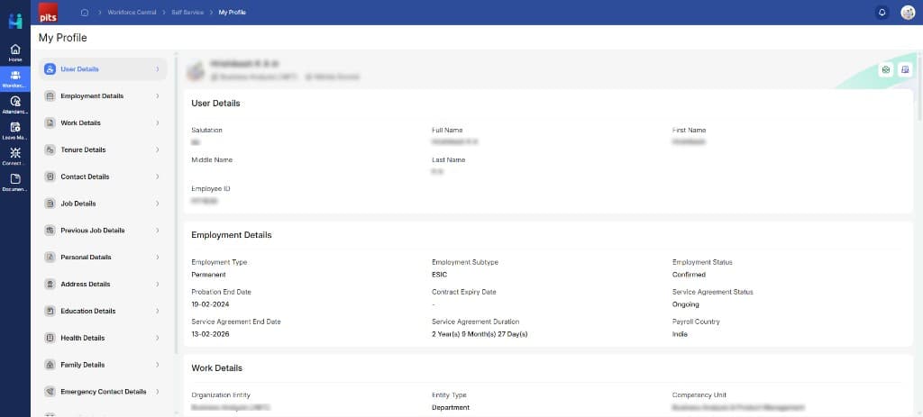Click the Contact Details row icon

(50, 177)
